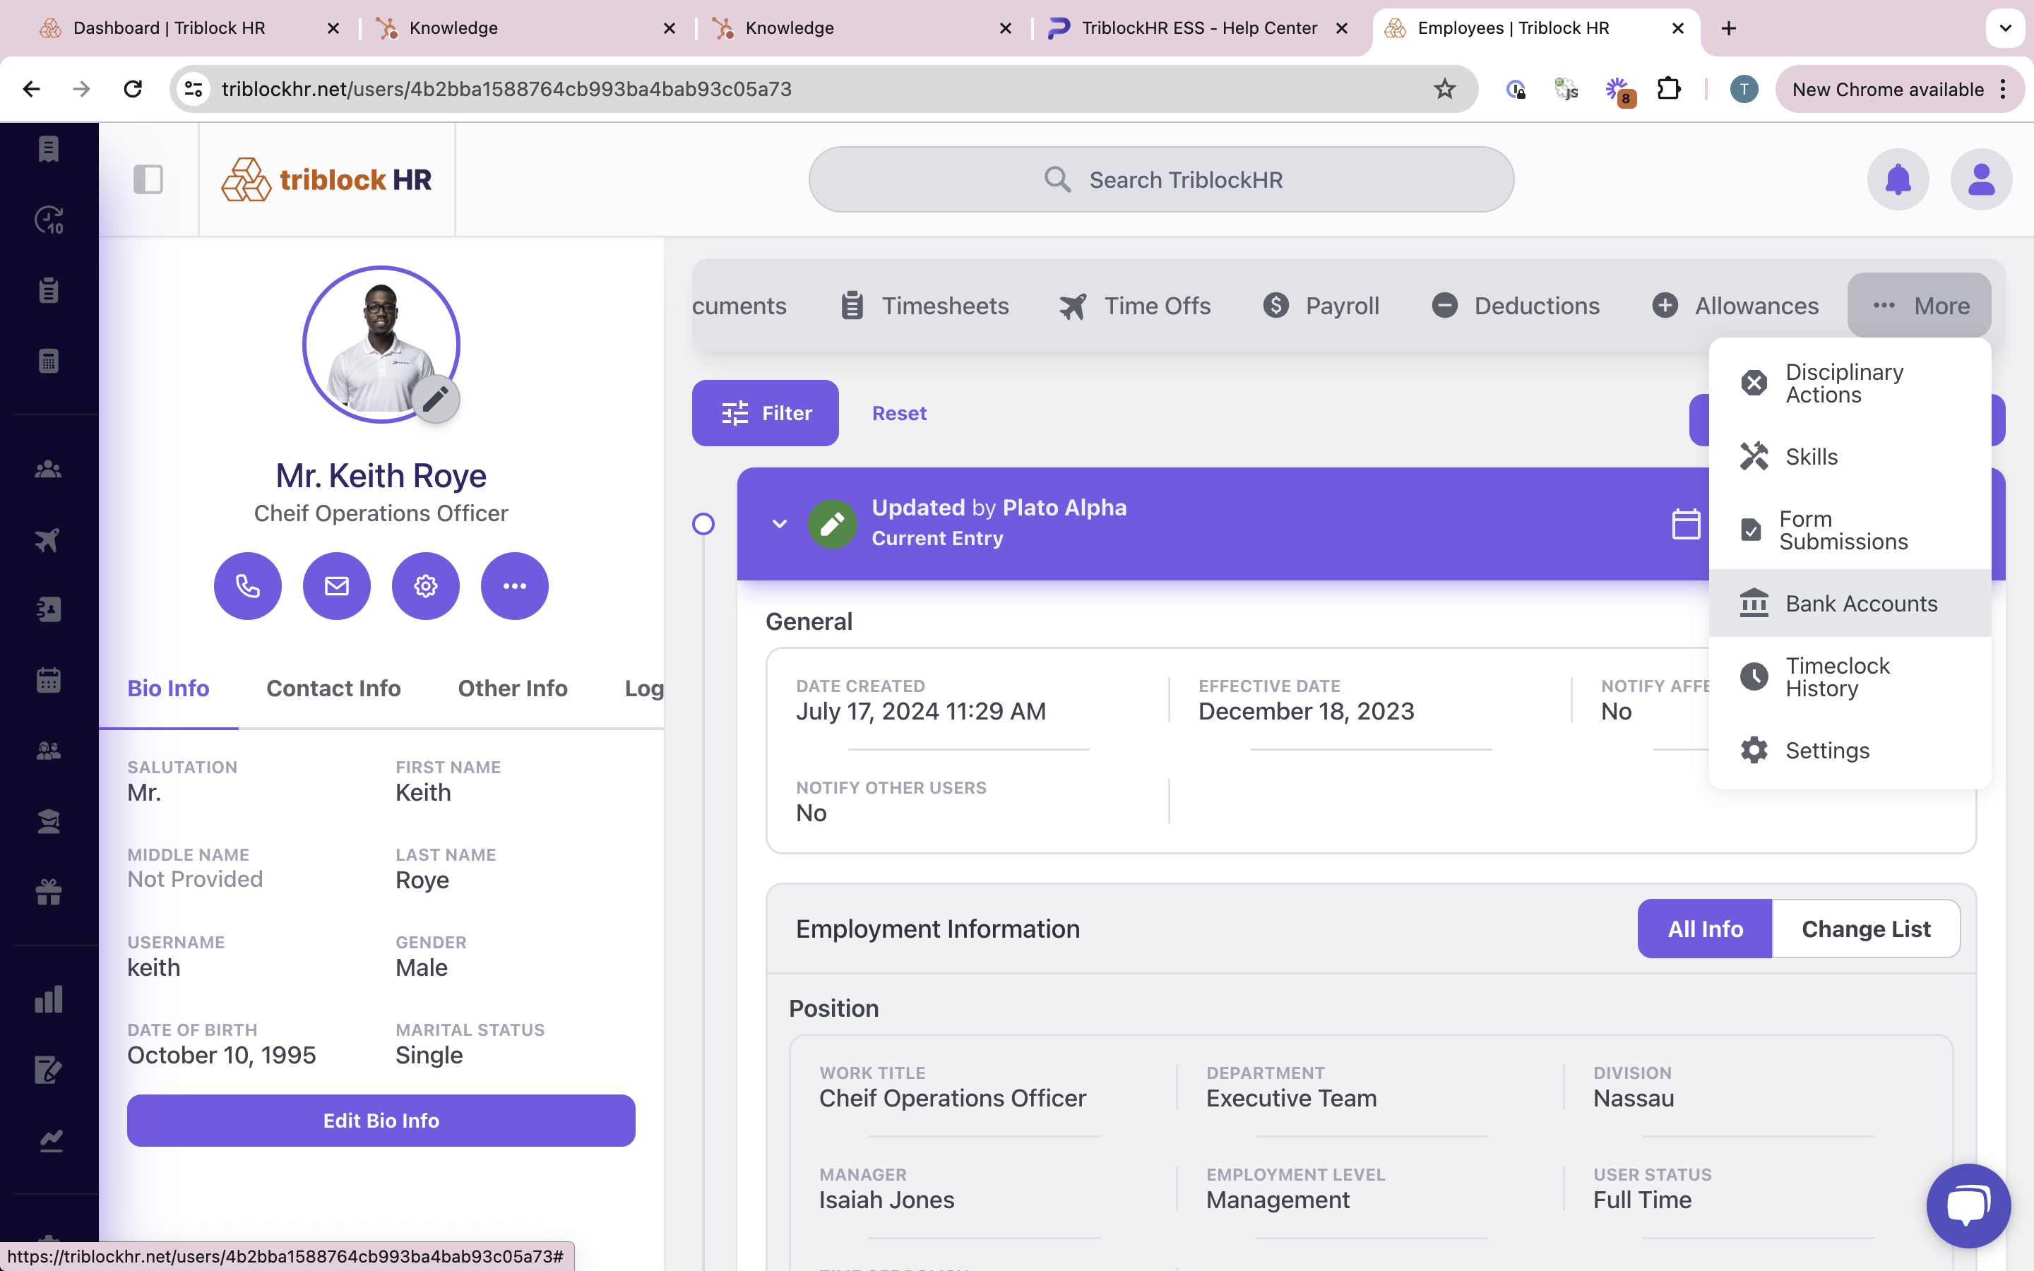Open the clipboard icon in left sidebar

coord(49,290)
